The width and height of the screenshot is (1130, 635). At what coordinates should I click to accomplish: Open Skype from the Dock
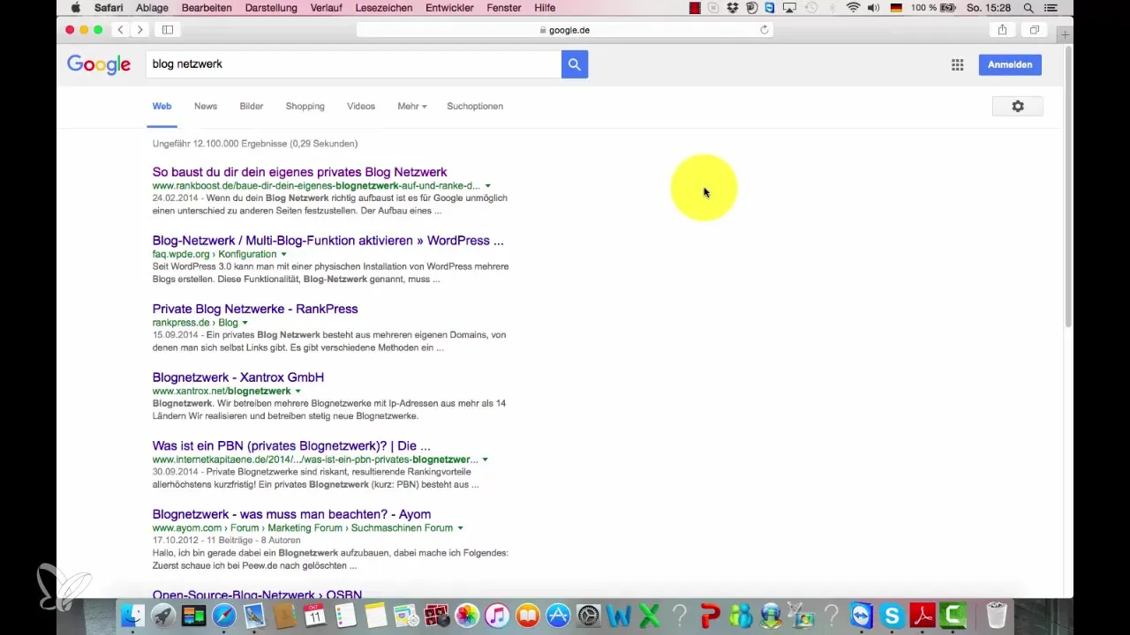(x=893, y=616)
